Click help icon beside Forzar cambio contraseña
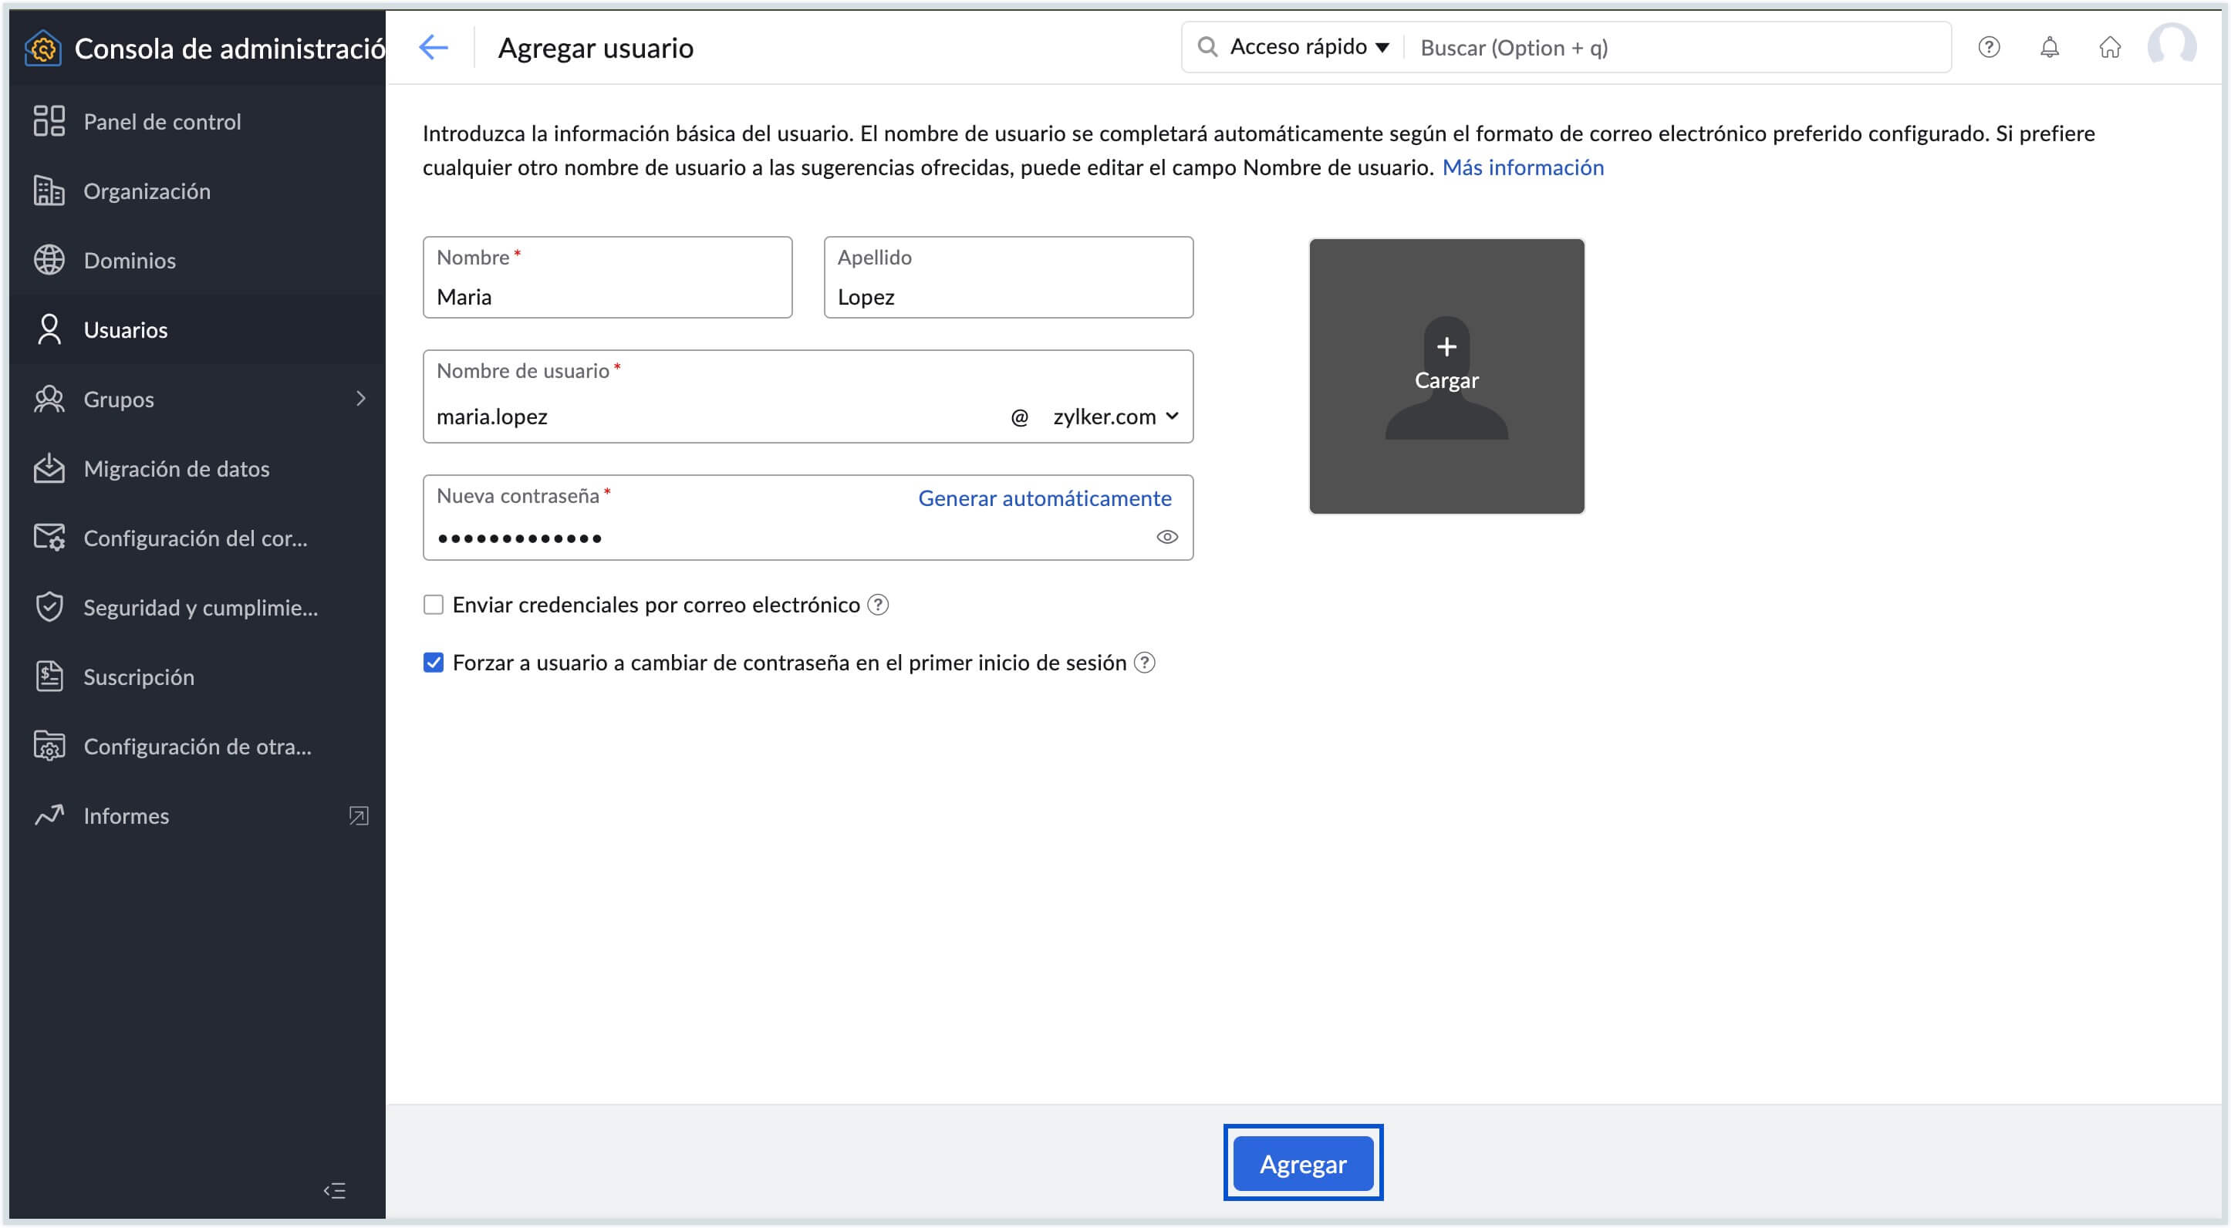This screenshot has height=1228, width=2231. pos(1145,663)
